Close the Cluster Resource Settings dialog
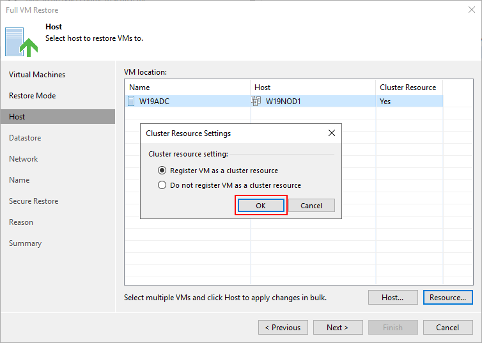 pyautogui.click(x=331, y=133)
